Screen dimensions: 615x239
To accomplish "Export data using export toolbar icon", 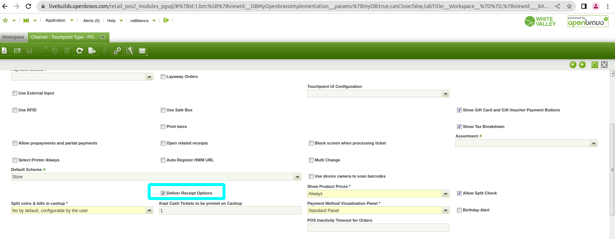I will [x=92, y=51].
